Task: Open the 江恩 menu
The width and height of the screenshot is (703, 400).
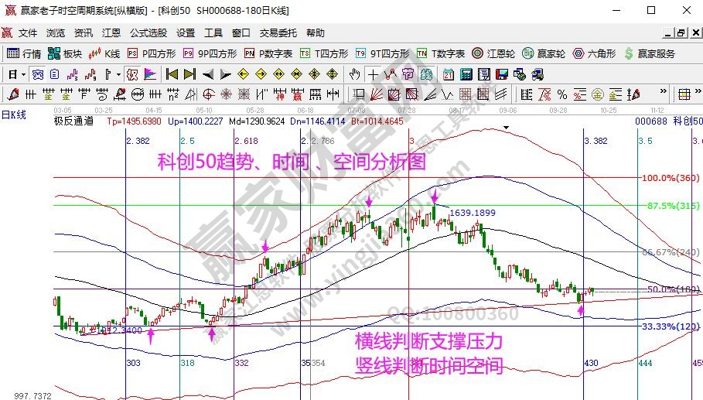Action: (111, 33)
